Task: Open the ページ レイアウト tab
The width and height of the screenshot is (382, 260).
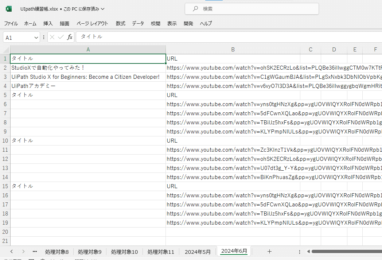Action: coord(92,23)
